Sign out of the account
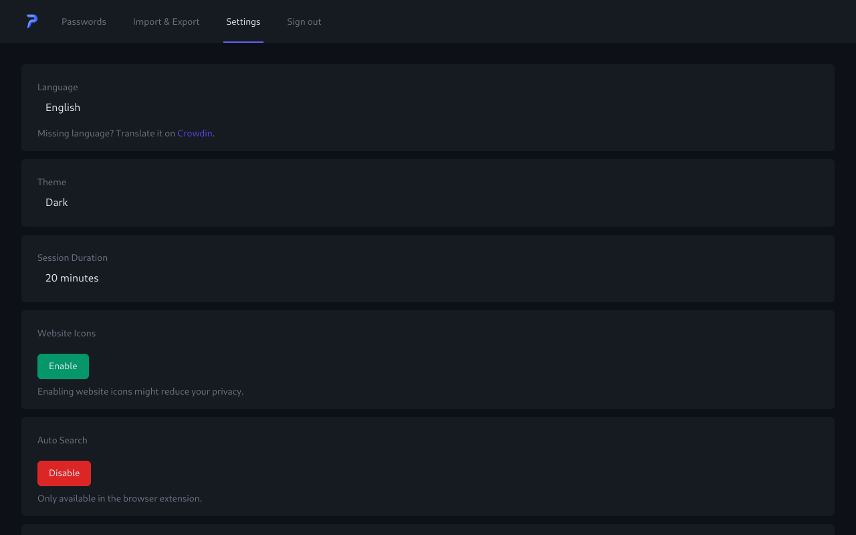 click(x=304, y=21)
